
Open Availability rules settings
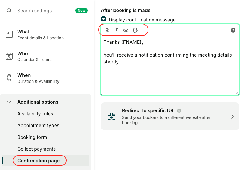35,114
